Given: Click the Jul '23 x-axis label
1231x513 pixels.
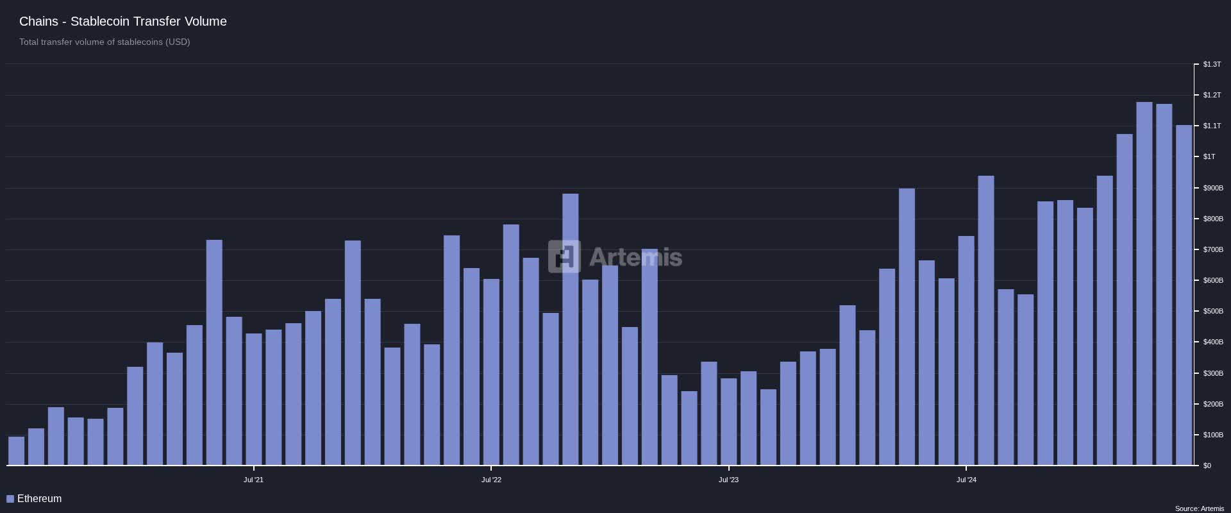Looking at the screenshot, I should 728,480.
